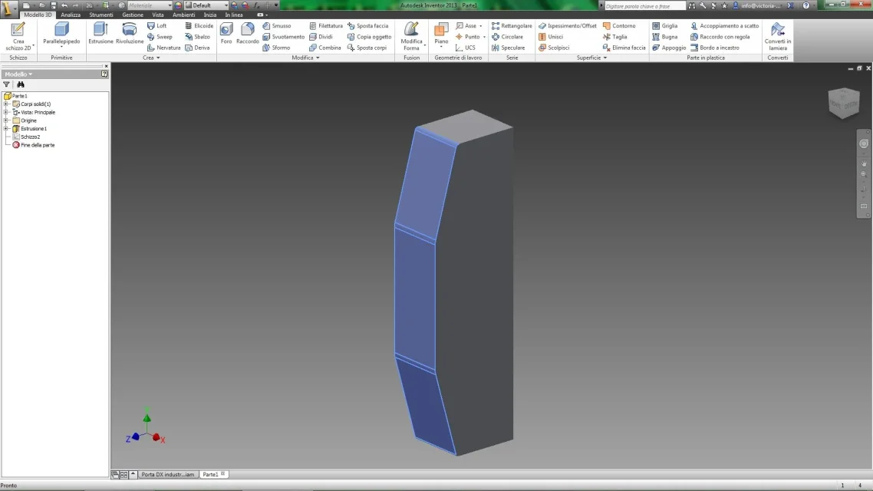Select the Rivoluzione tool

click(x=129, y=34)
